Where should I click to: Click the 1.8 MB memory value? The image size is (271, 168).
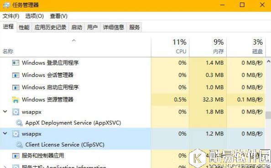[x=215, y=112]
